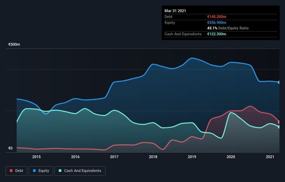Viewport: 285px width, 182px height.
Task: Click the blue Equity legend dot
Action: [34, 171]
